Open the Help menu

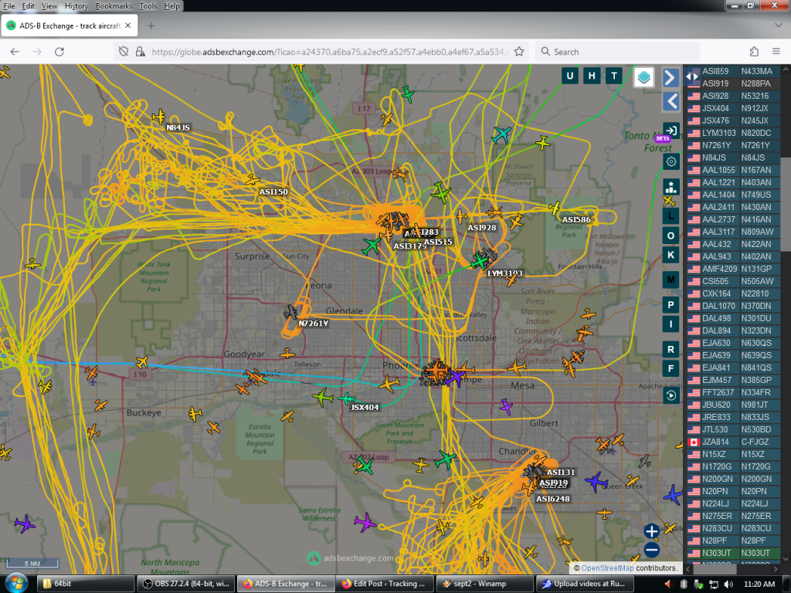tap(171, 6)
